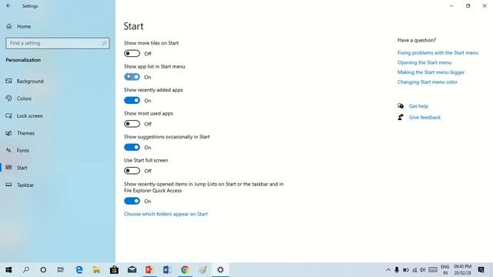Open Fixing problems with the Start menu link
The image size is (493, 277).
[438, 53]
